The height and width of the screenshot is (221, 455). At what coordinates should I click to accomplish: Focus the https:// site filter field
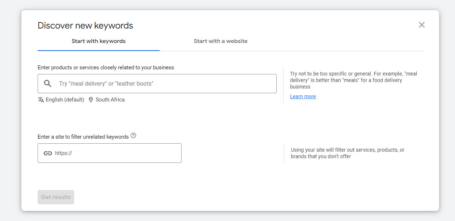(116, 153)
